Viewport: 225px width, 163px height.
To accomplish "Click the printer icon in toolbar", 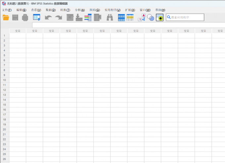I will pos(25,18).
